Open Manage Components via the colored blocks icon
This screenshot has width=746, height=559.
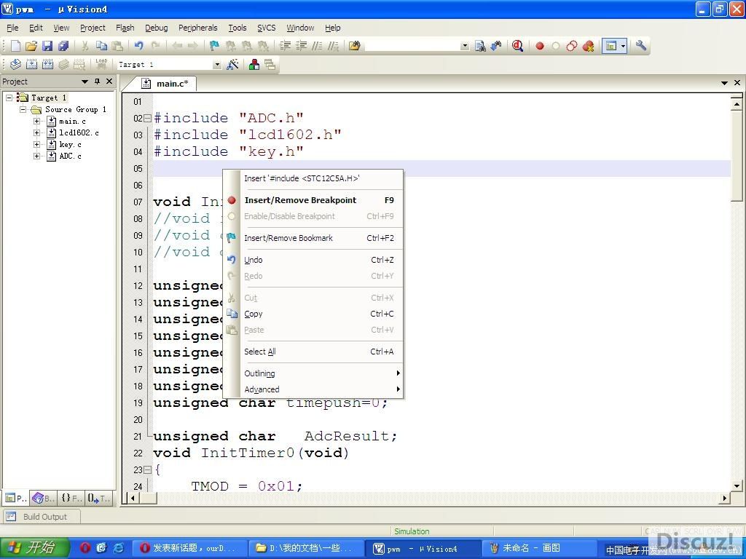point(254,64)
